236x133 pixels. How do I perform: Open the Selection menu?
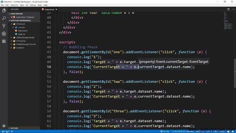[14, 5]
